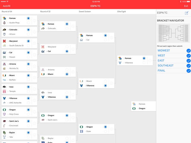
Task: Click the South Dakota St logo
Action: (x=4, y=45)
